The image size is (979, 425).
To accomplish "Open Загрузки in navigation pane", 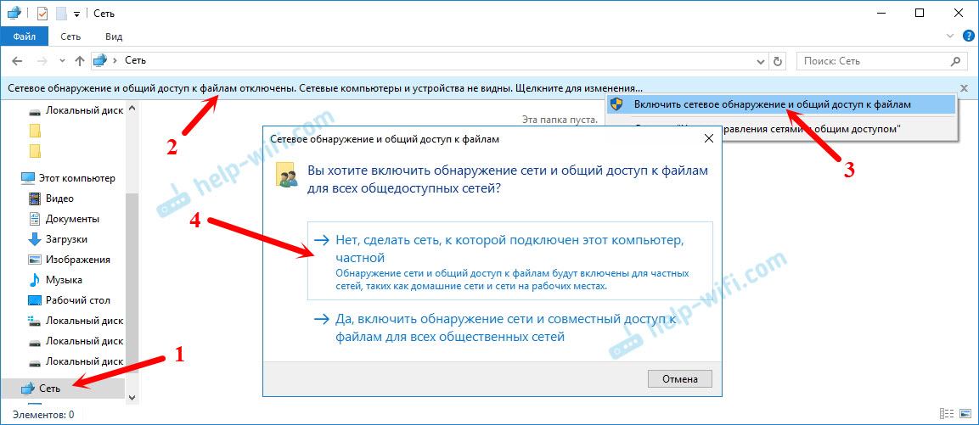I will [66, 239].
